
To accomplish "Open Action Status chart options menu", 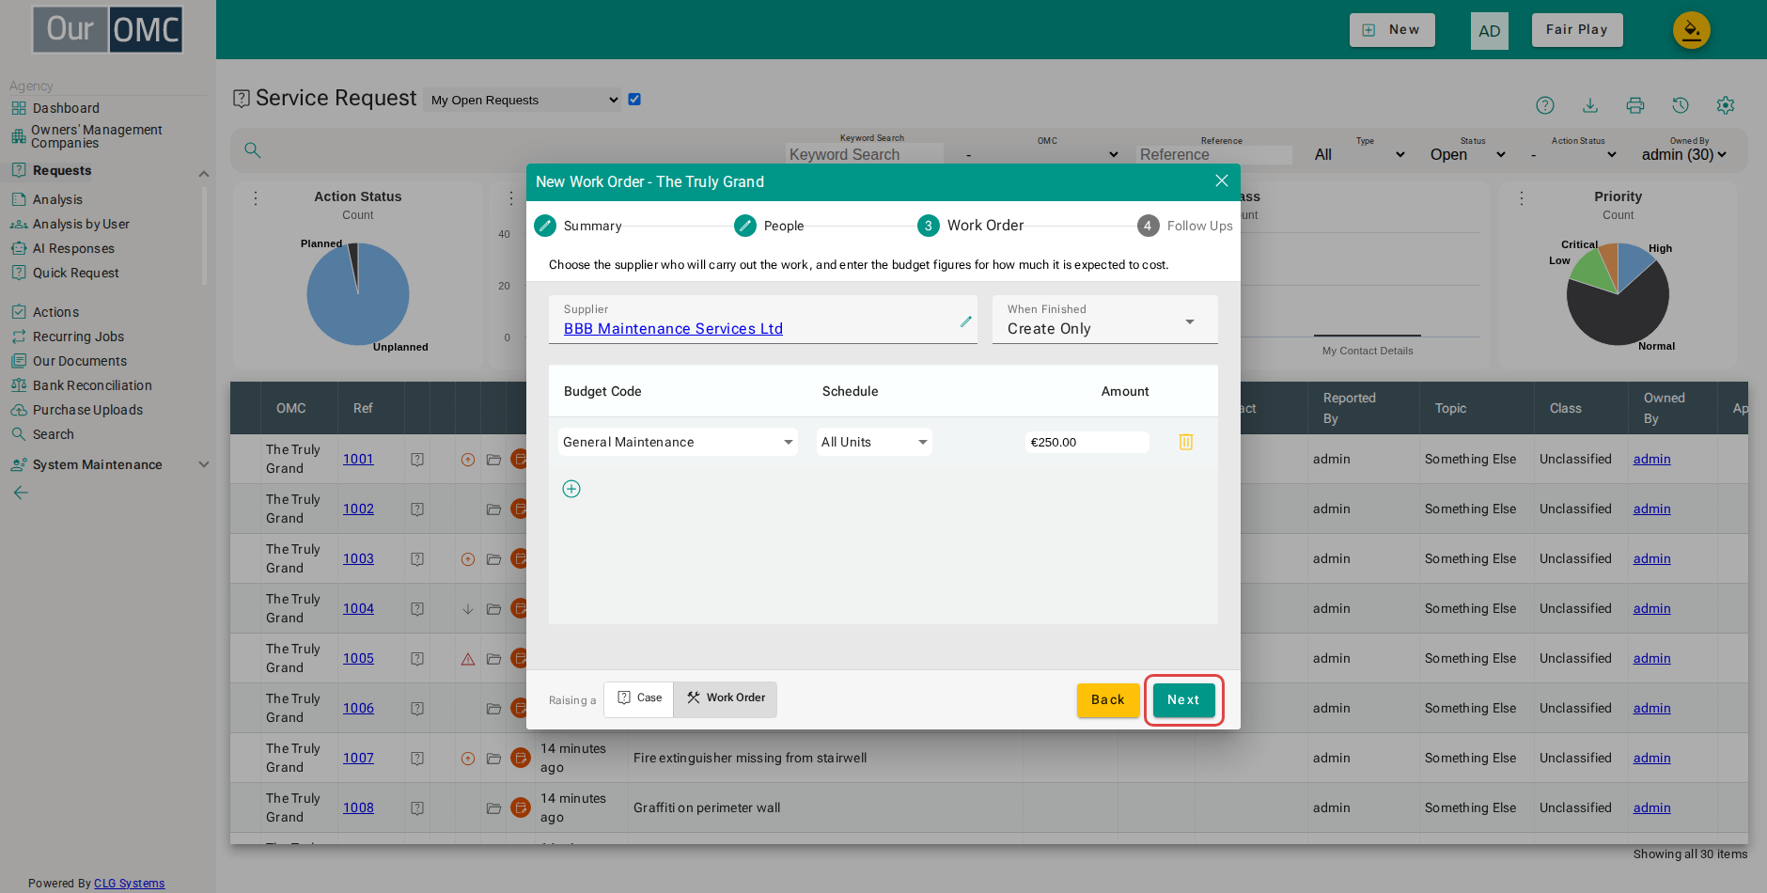I will 256,198.
